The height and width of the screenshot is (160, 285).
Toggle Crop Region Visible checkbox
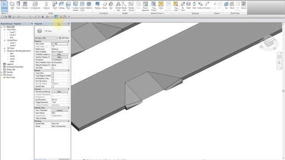[53, 76]
